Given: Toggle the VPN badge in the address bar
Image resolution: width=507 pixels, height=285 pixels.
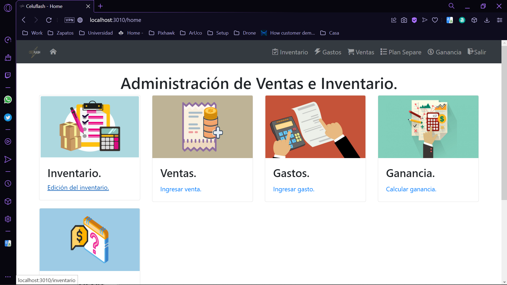Looking at the screenshot, I should [x=69, y=20].
